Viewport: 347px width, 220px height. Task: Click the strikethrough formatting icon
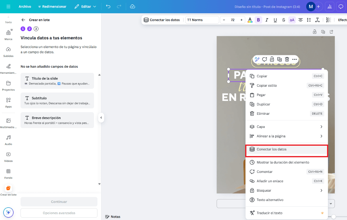283,20
